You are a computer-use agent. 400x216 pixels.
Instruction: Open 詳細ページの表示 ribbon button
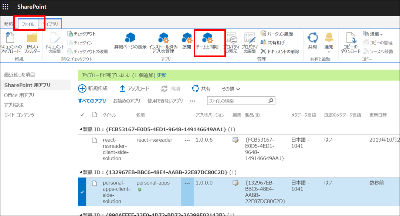[130, 41]
